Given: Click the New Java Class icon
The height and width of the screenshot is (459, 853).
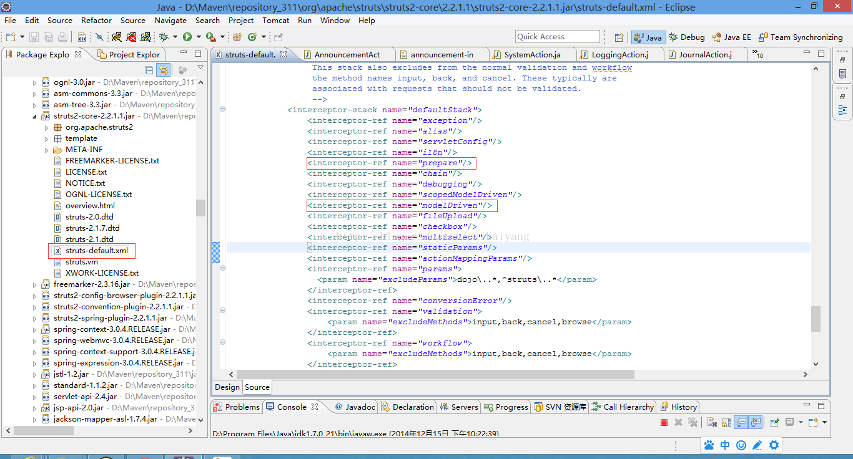Looking at the screenshot, I should pos(252,37).
